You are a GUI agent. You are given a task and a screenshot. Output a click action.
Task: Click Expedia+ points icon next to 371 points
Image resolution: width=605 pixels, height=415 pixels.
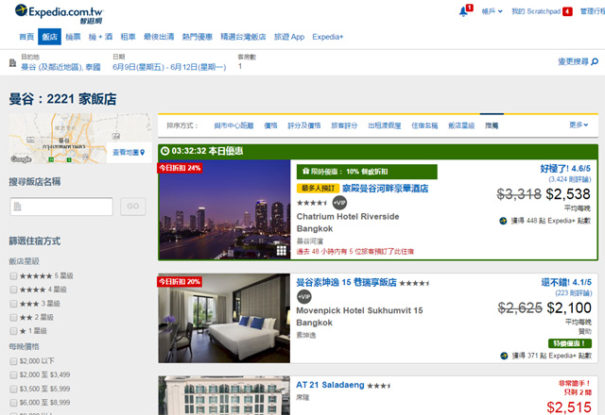504,356
